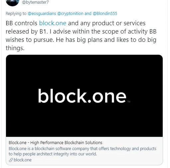Select the tweet line starting with "BB controls"
170x168 pixels.
point(76,23)
